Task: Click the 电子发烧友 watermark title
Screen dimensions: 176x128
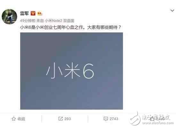Action: click(156, 117)
